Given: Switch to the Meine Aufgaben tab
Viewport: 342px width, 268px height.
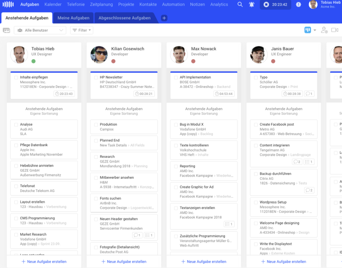Looking at the screenshot, I should point(73,18).
